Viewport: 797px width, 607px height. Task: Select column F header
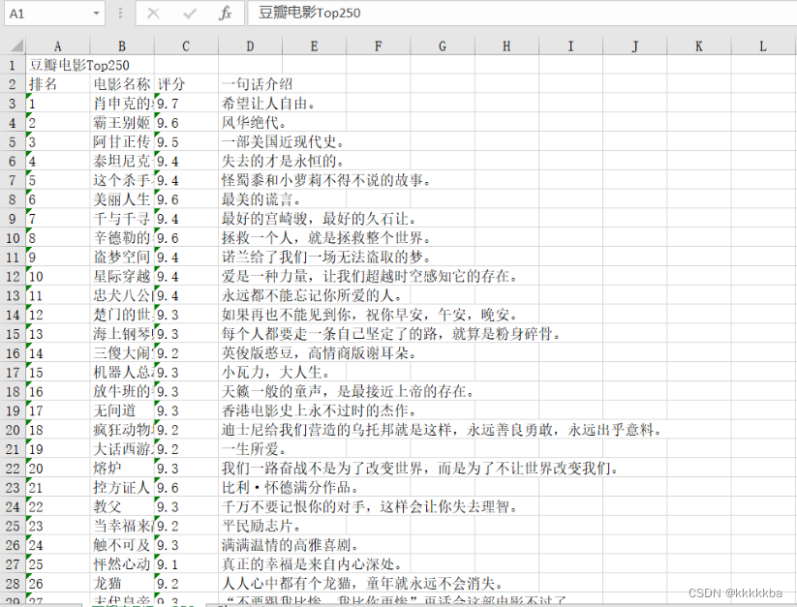coord(379,46)
